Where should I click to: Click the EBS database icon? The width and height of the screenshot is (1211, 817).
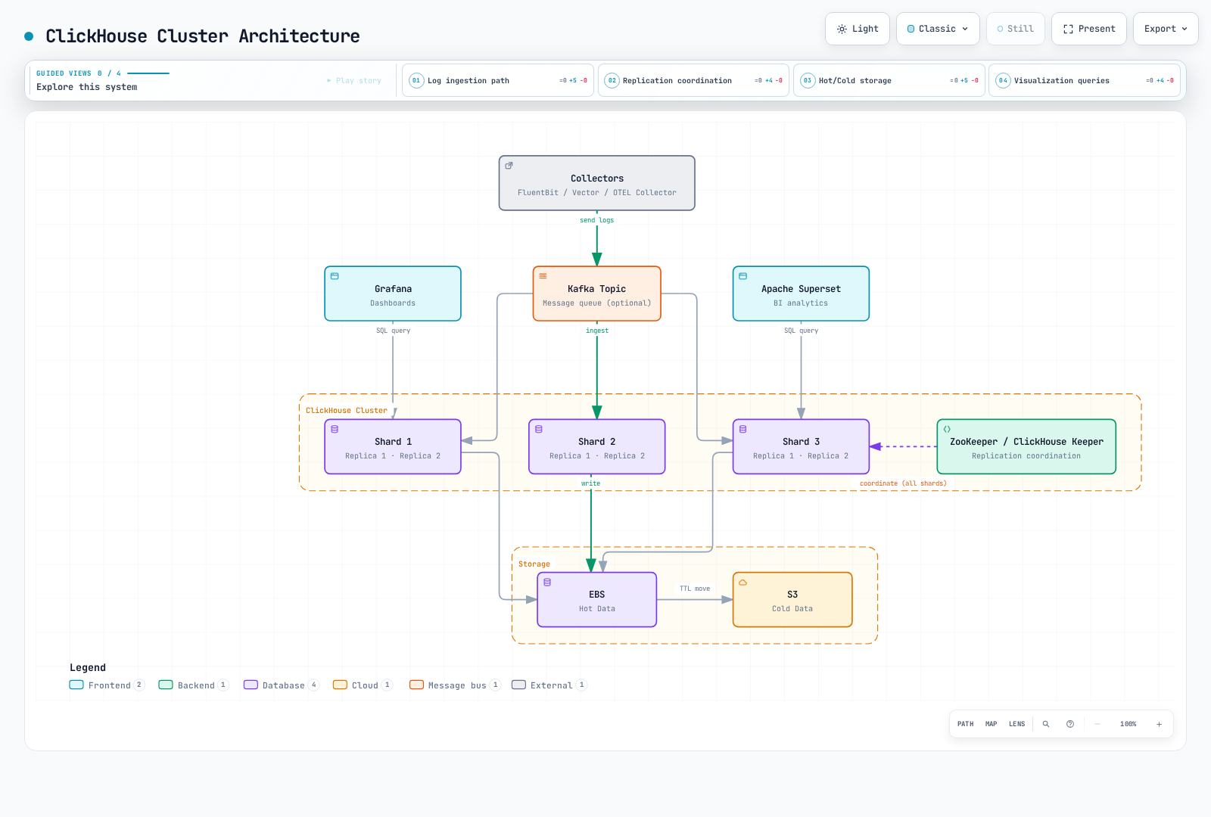547,582
